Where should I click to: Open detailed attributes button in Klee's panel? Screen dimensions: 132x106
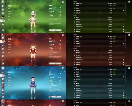55,52
